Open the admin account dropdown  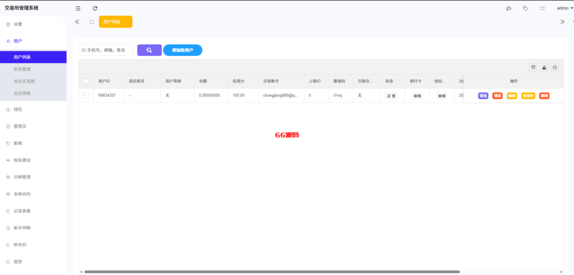point(564,8)
